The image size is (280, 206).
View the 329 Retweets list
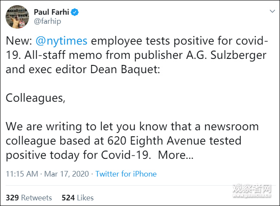click(x=29, y=198)
